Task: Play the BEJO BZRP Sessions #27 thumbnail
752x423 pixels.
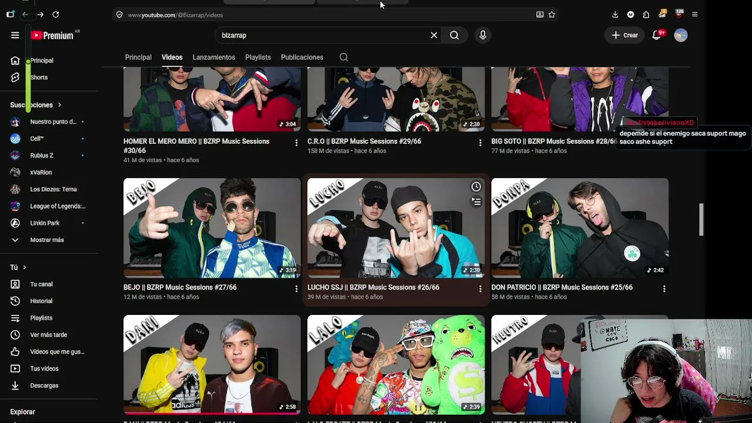Action: [x=212, y=228]
